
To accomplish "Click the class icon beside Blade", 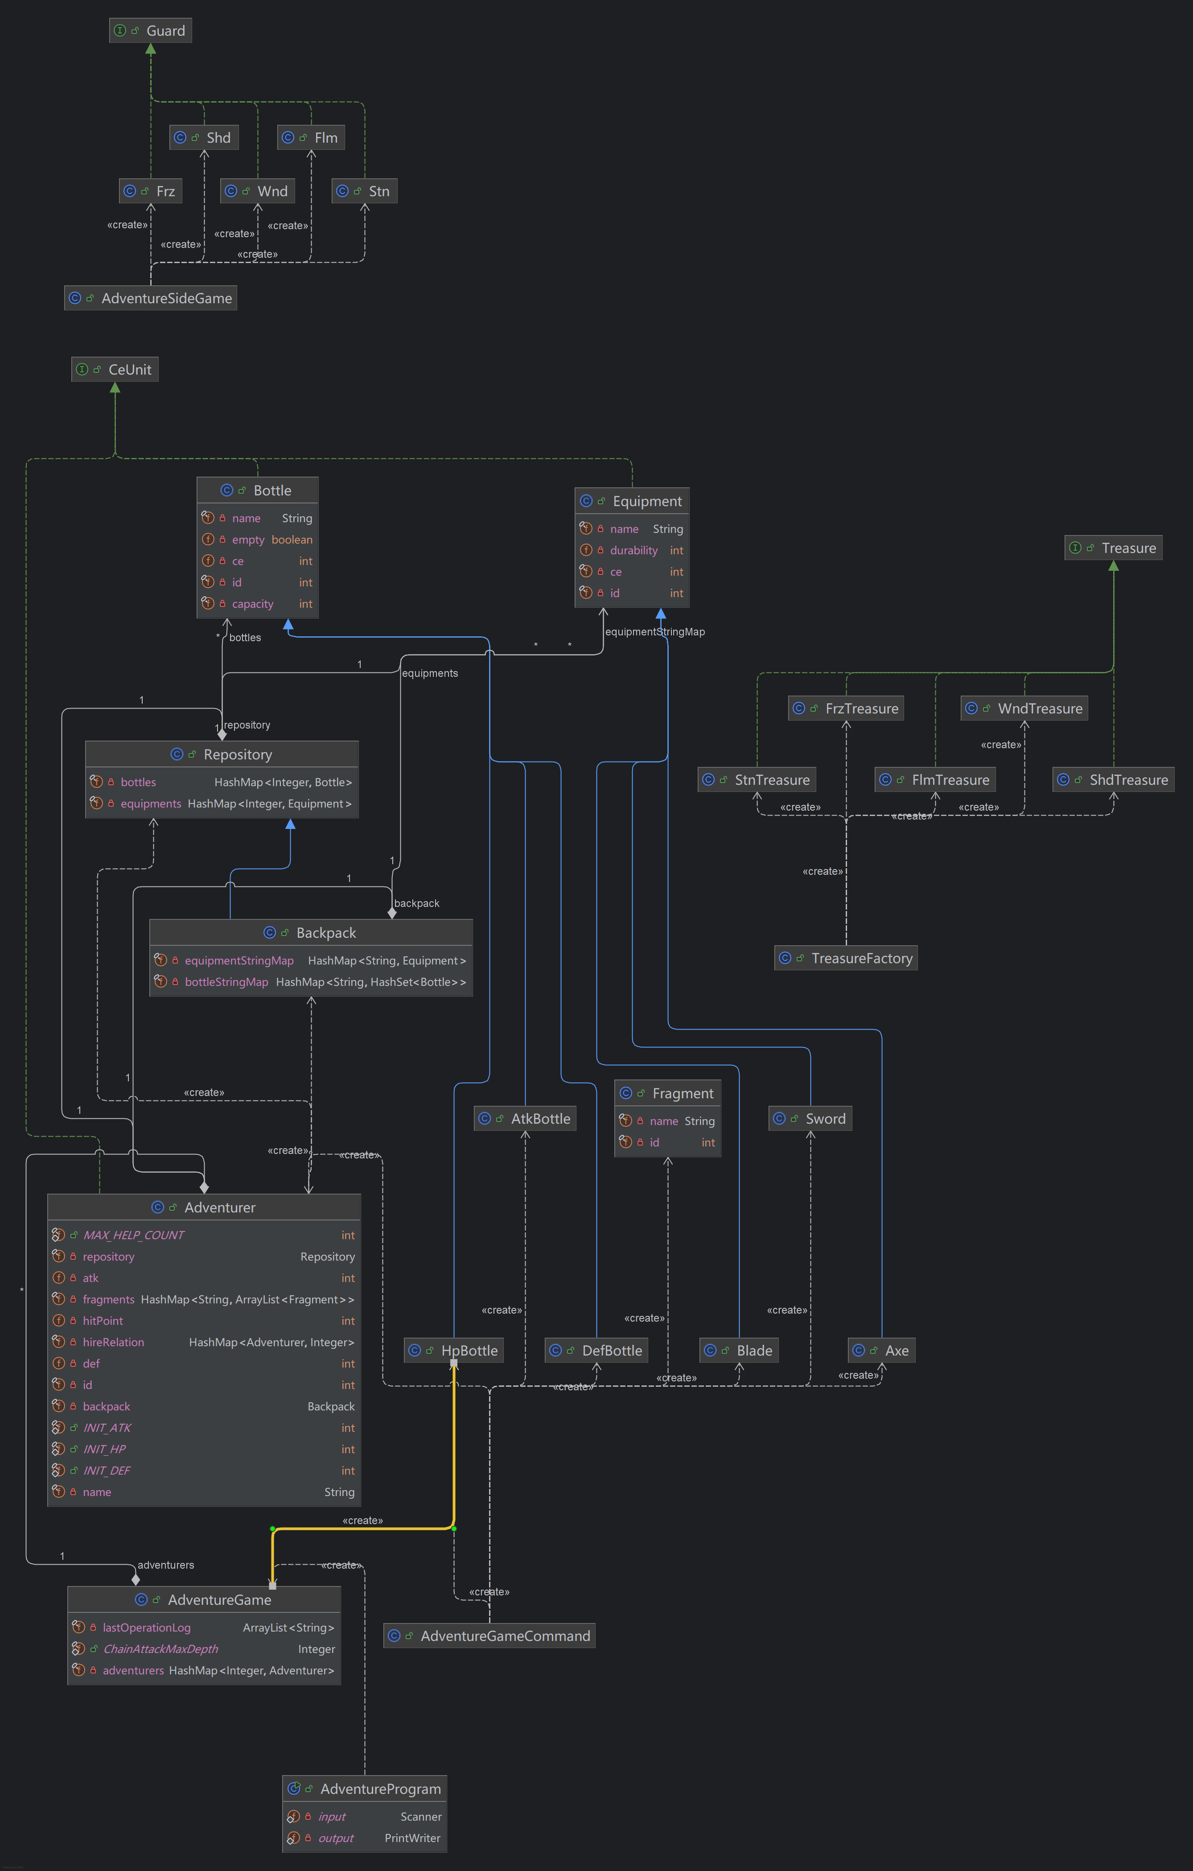I will 710,1351.
